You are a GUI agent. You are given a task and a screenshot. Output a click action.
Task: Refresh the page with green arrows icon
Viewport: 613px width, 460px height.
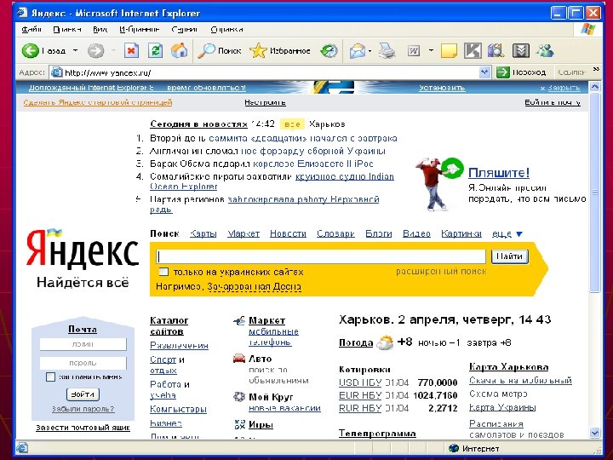tap(155, 51)
